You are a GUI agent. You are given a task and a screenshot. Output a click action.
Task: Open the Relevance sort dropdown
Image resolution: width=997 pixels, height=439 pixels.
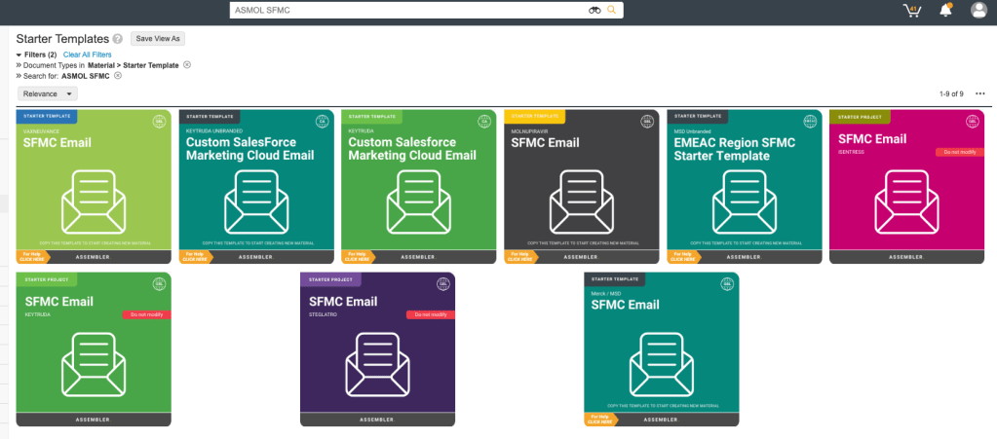click(48, 94)
